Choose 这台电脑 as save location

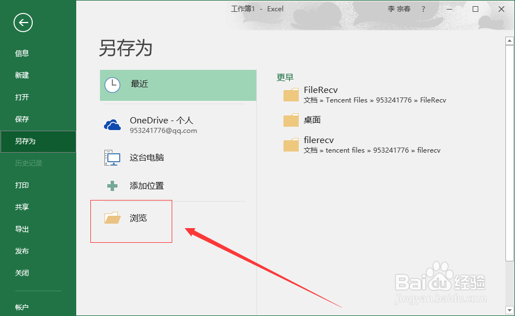178,158
